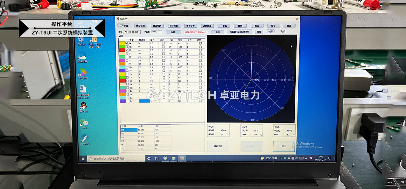Click the 开始试验 start test button
This screenshot has height=189, width=406.
click(218, 146)
